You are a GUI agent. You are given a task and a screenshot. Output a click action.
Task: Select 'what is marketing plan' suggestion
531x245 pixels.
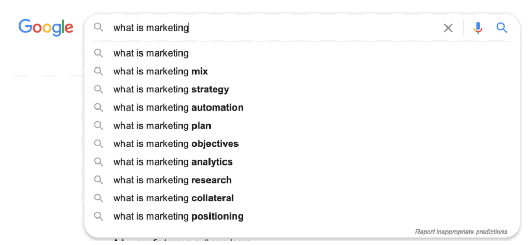click(162, 126)
